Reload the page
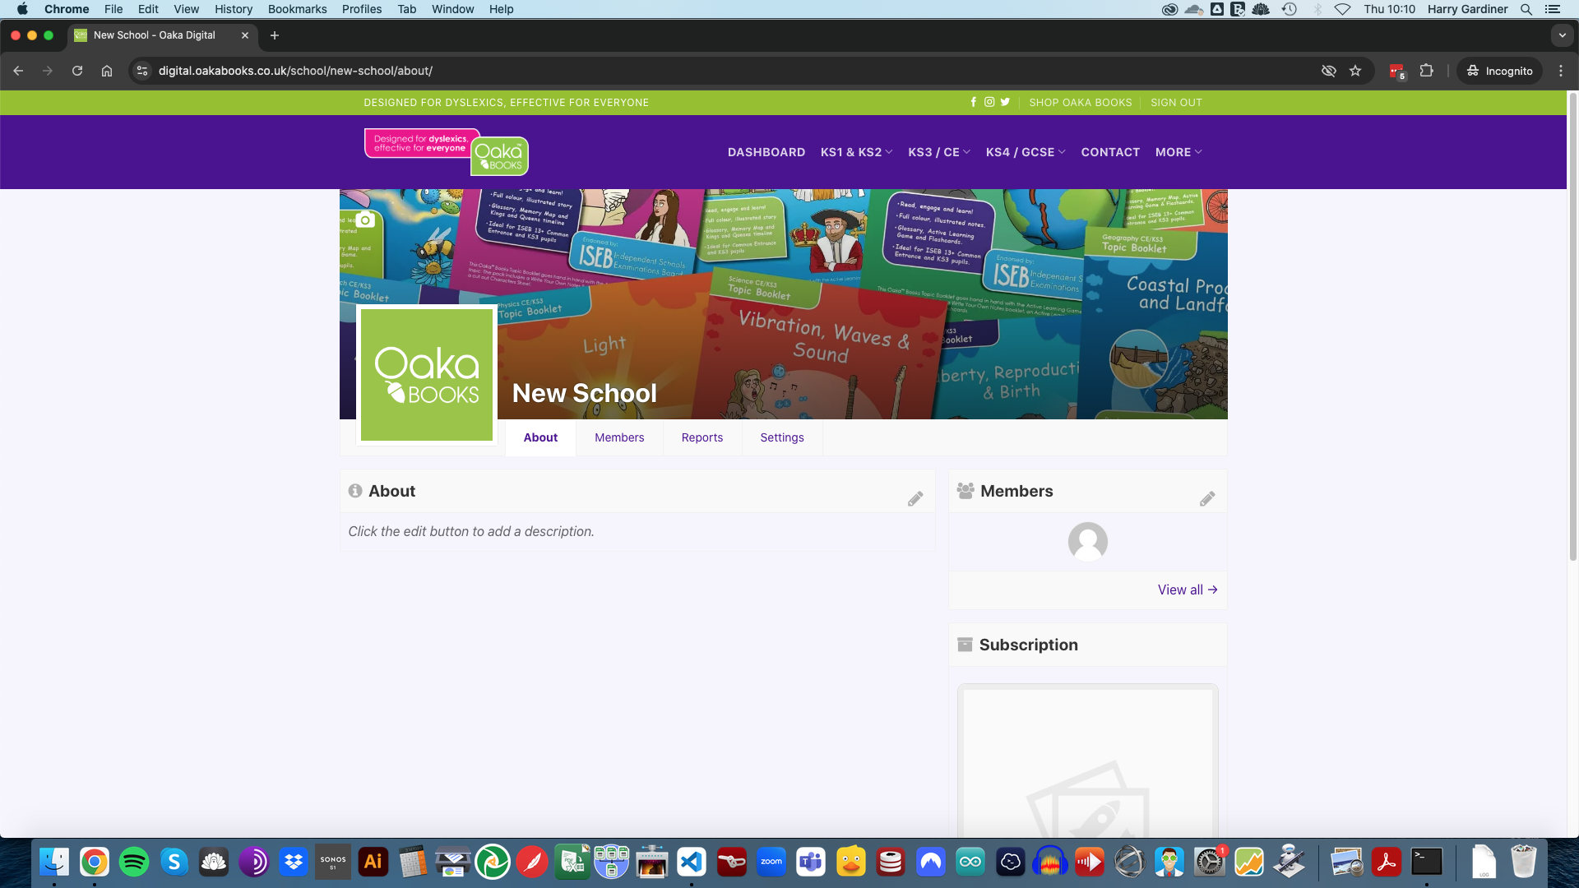The width and height of the screenshot is (1579, 888). point(77,71)
